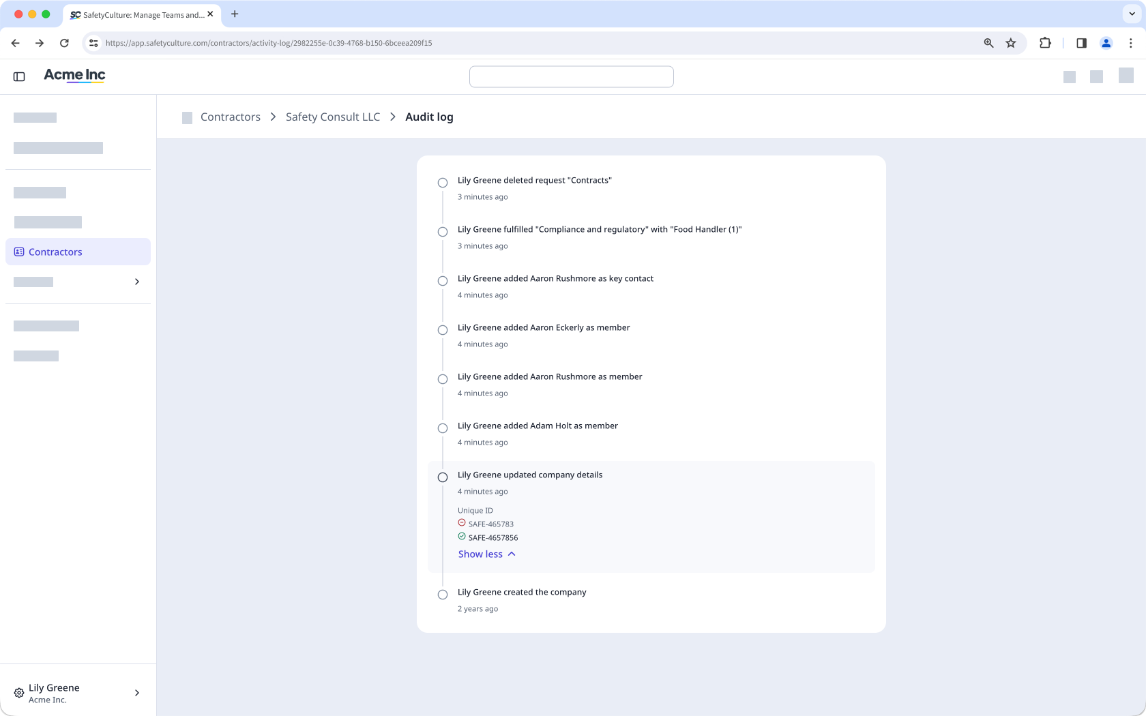Toggle the browser side panel icon
The height and width of the screenshot is (716, 1146).
[x=1081, y=43]
